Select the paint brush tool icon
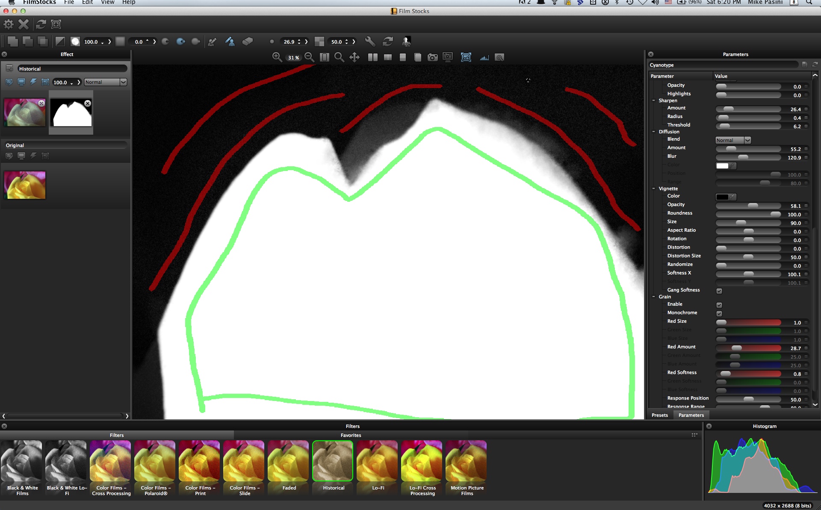This screenshot has height=510, width=821. point(212,41)
